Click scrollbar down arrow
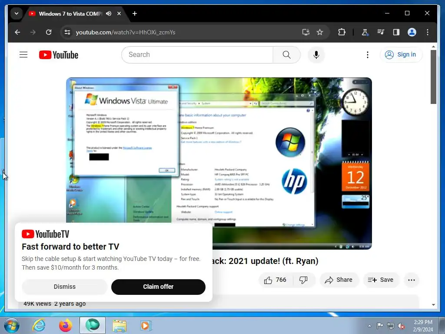 [x=433, y=305]
